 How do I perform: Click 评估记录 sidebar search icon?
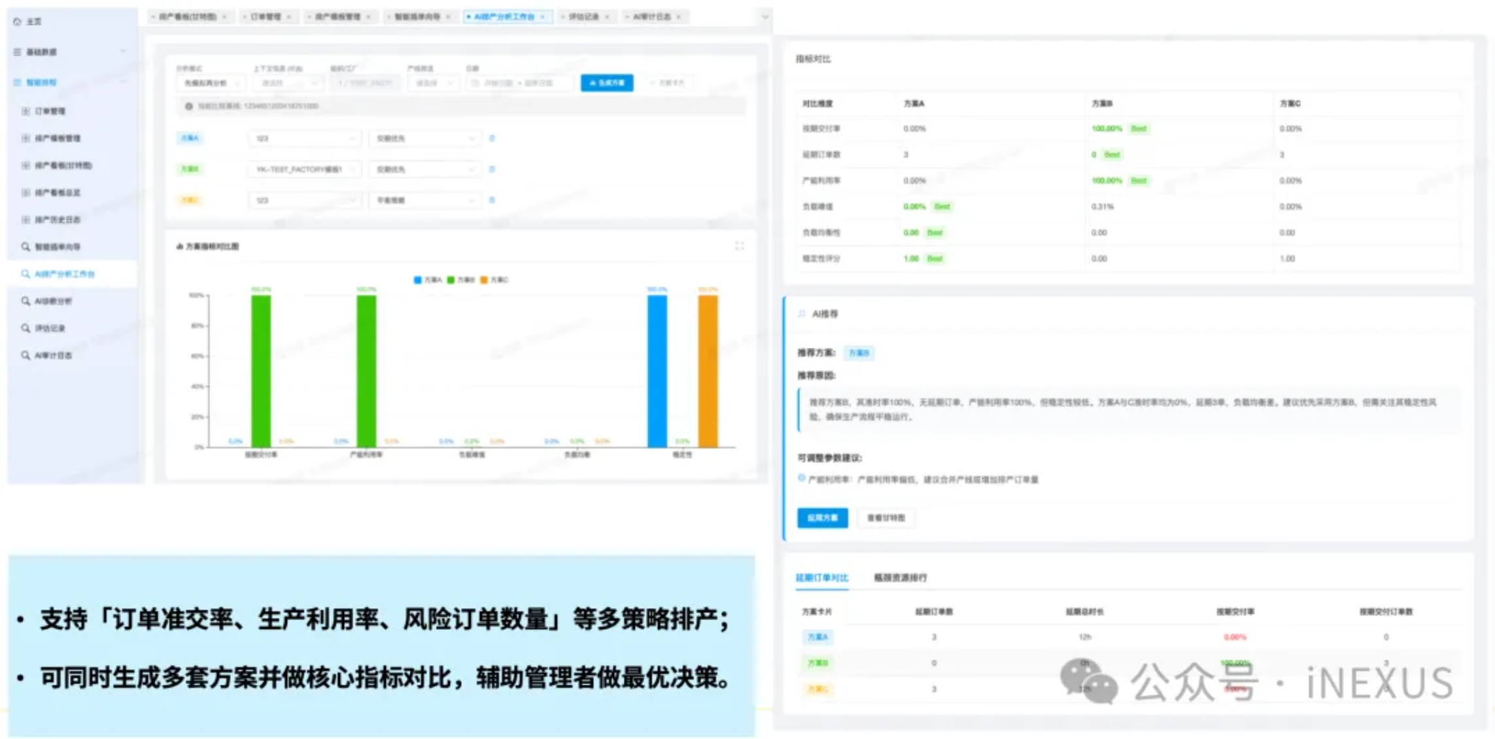coord(26,328)
